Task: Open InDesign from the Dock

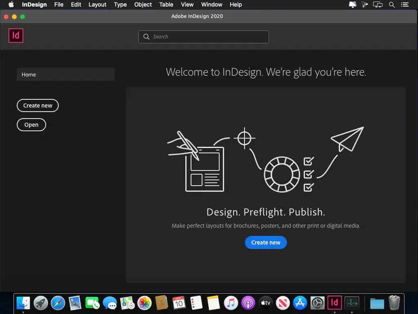Action: tap(334, 303)
